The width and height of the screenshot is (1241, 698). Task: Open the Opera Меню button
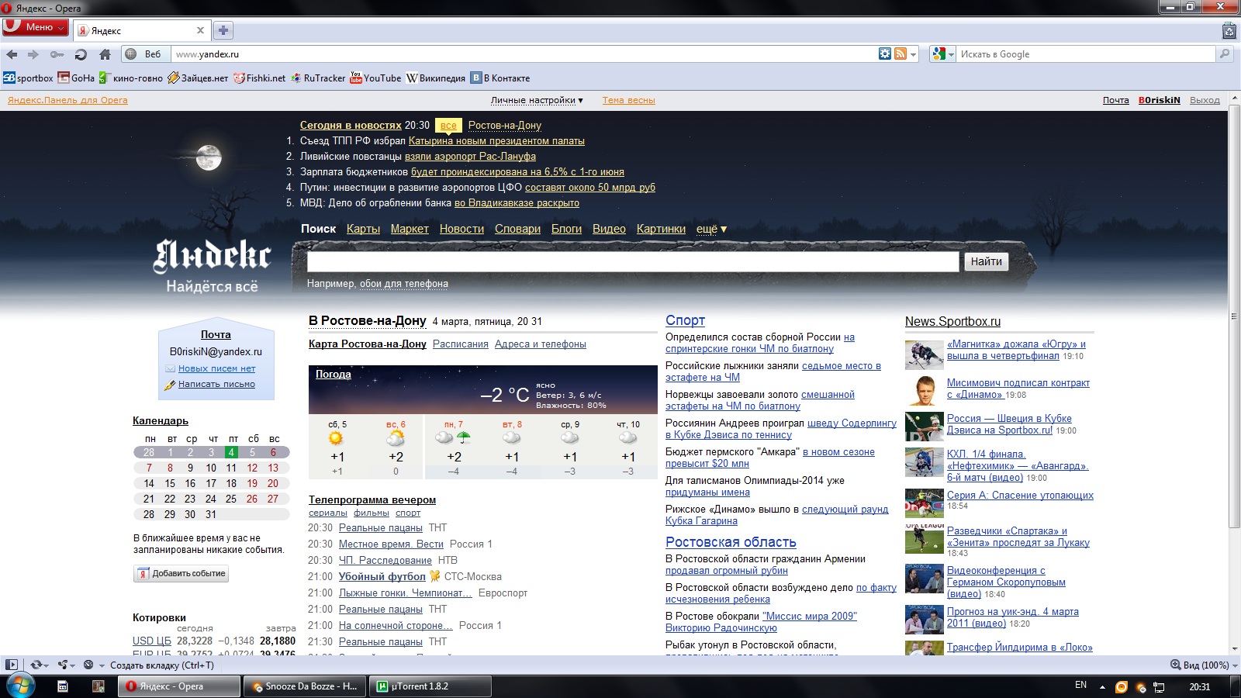pyautogui.click(x=35, y=27)
